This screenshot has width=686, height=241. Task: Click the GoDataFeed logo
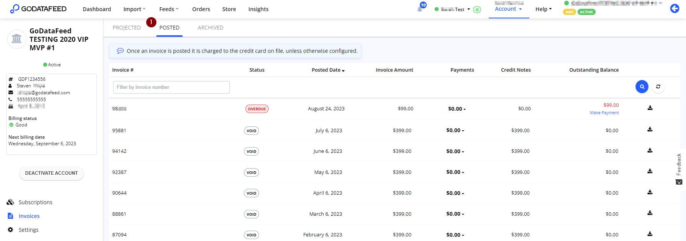point(38,9)
